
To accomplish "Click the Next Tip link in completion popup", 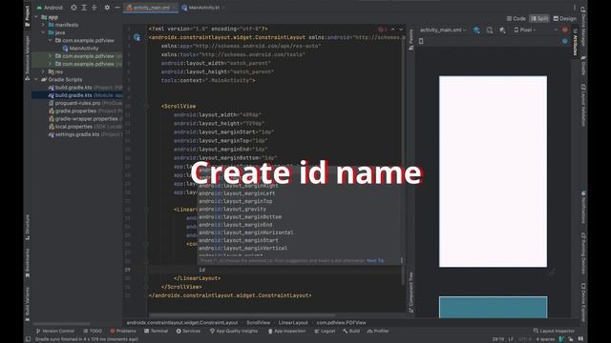I will click(x=375, y=260).
